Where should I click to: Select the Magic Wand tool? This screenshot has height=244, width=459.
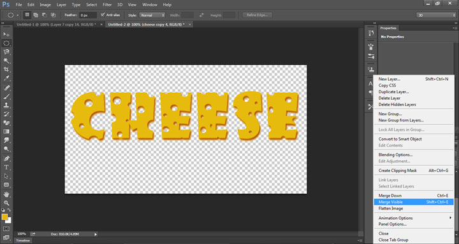(x=6, y=61)
